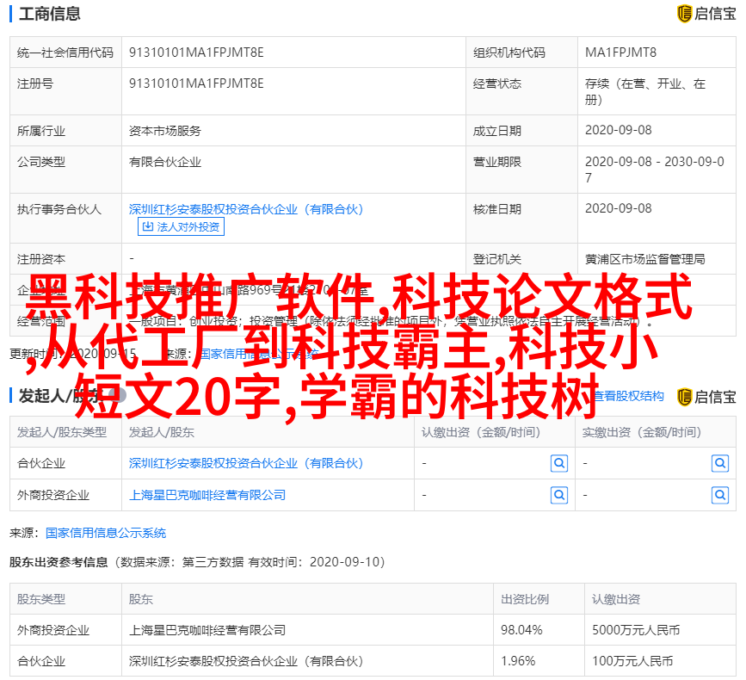Click the 营业期限 label cell
This screenshot has width=746, height=680.
click(x=522, y=170)
